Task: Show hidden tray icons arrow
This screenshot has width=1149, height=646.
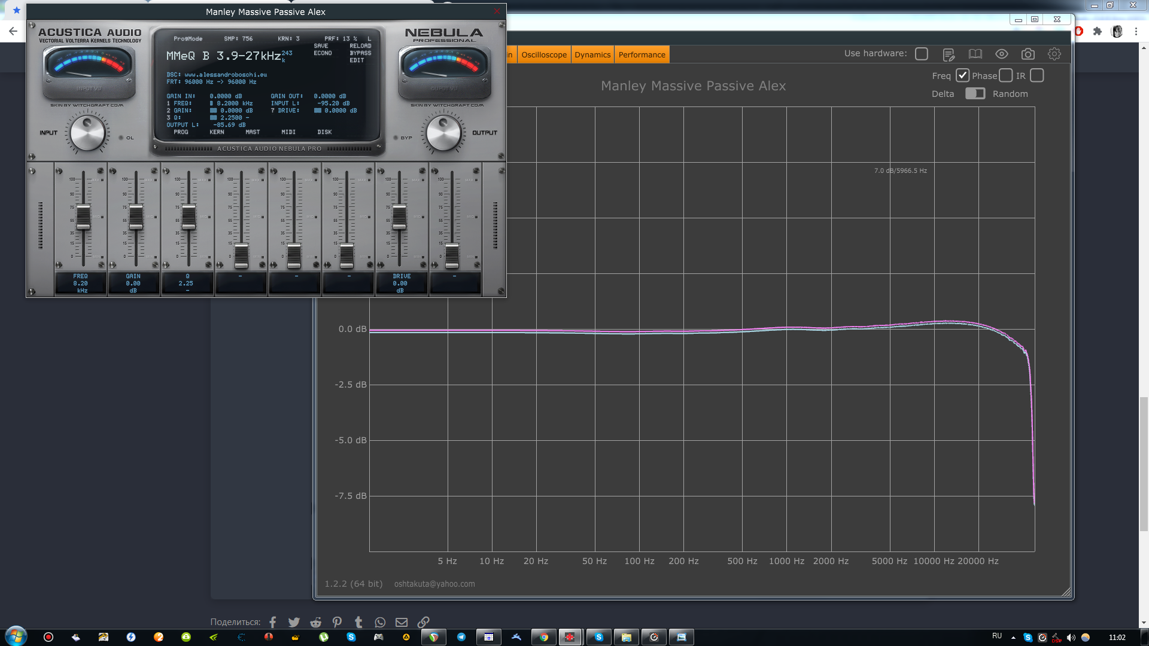Action: pyautogui.click(x=1013, y=637)
